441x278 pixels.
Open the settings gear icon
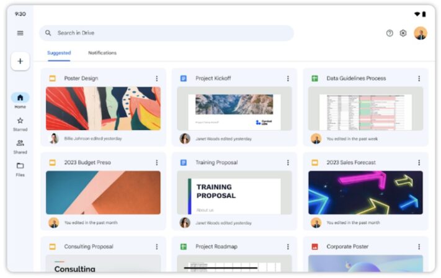[x=403, y=33]
